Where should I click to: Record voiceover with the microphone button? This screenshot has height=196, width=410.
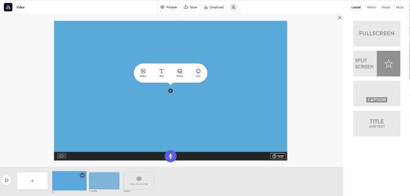pyautogui.click(x=171, y=156)
